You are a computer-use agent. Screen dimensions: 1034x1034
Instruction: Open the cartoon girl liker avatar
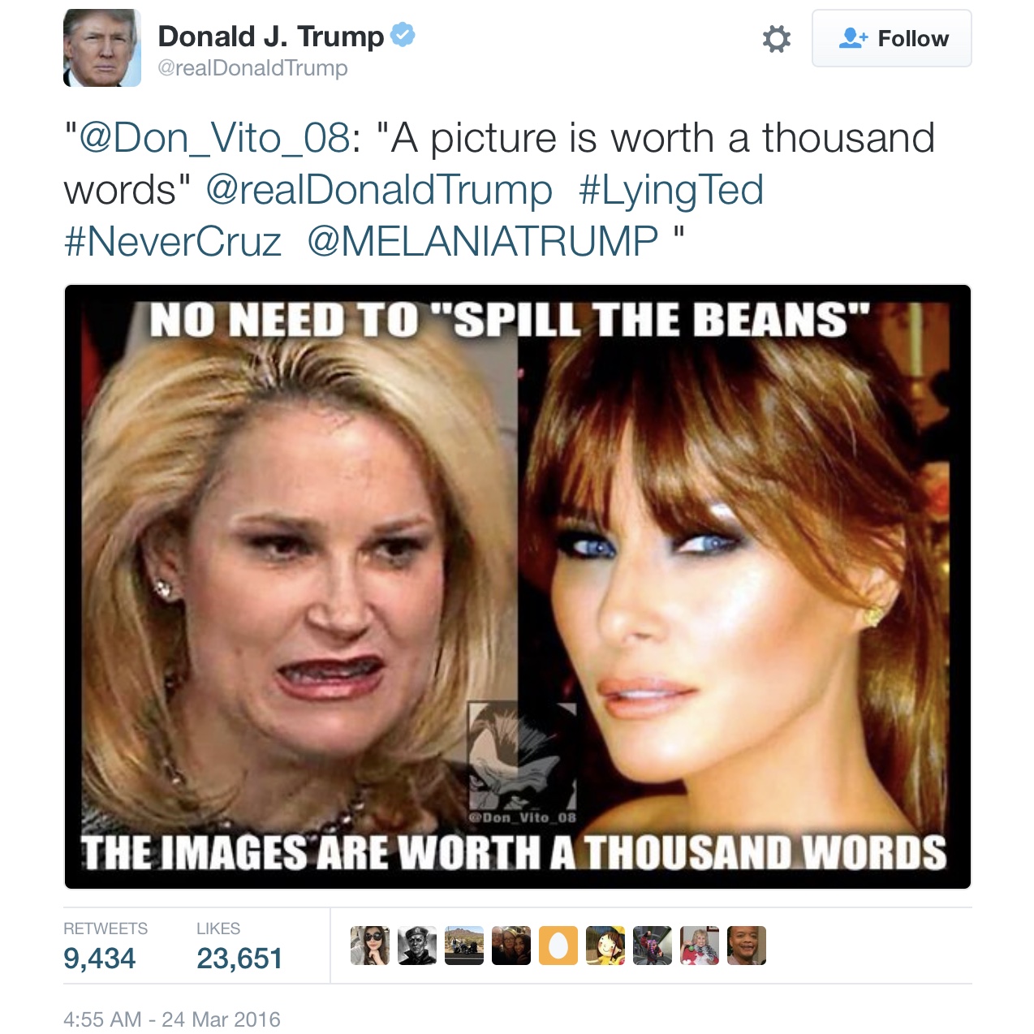(x=605, y=946)
